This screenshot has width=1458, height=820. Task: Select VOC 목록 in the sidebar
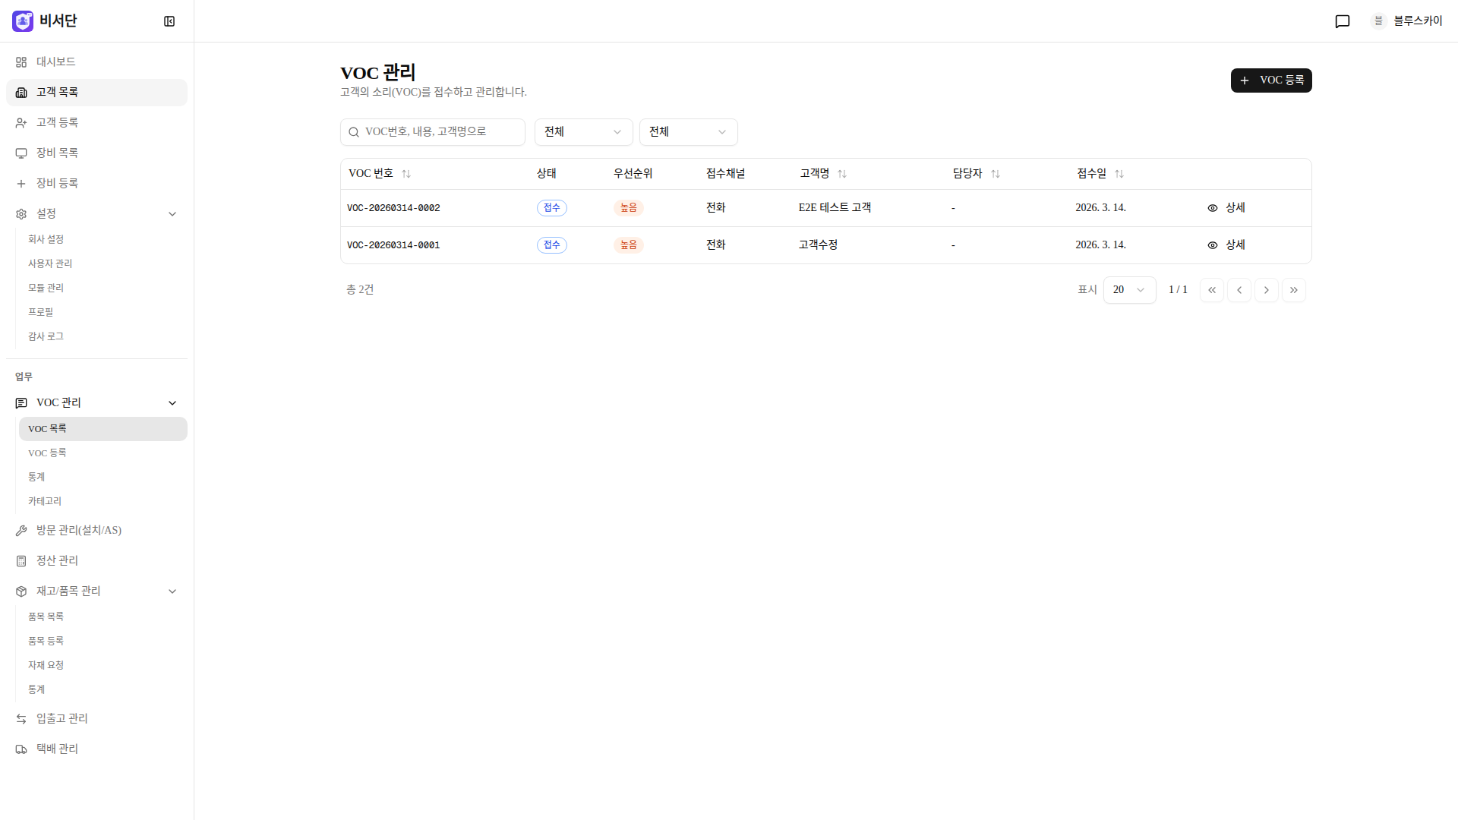103,429
